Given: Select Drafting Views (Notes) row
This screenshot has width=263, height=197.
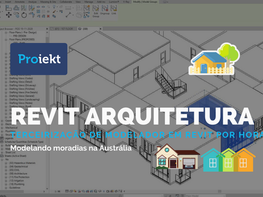Looking at the screenshot, I should pyautogui.click(x=20, y=103).
